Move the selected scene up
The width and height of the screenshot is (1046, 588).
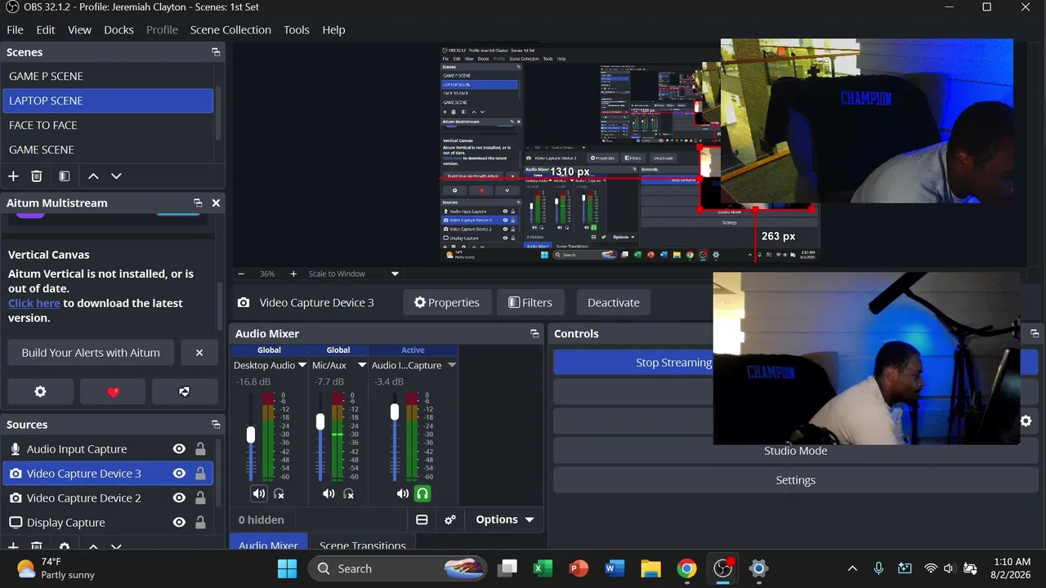point(93,176)
